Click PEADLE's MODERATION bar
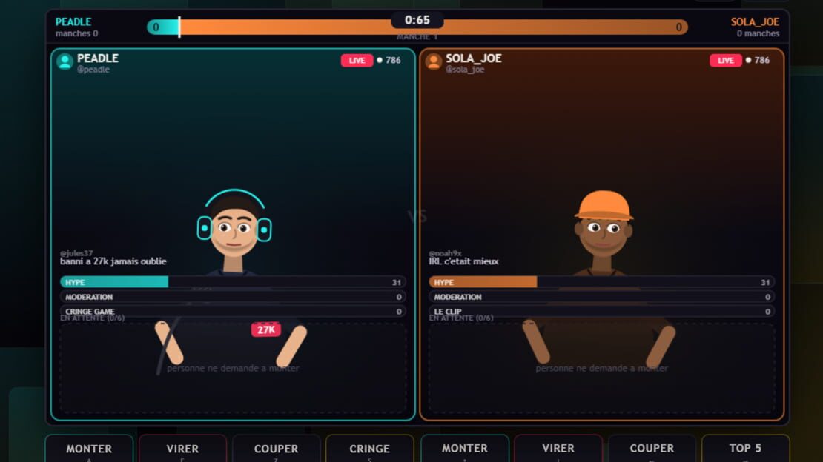823x462 pixels. pyautogui.click(x=233, y=297)
